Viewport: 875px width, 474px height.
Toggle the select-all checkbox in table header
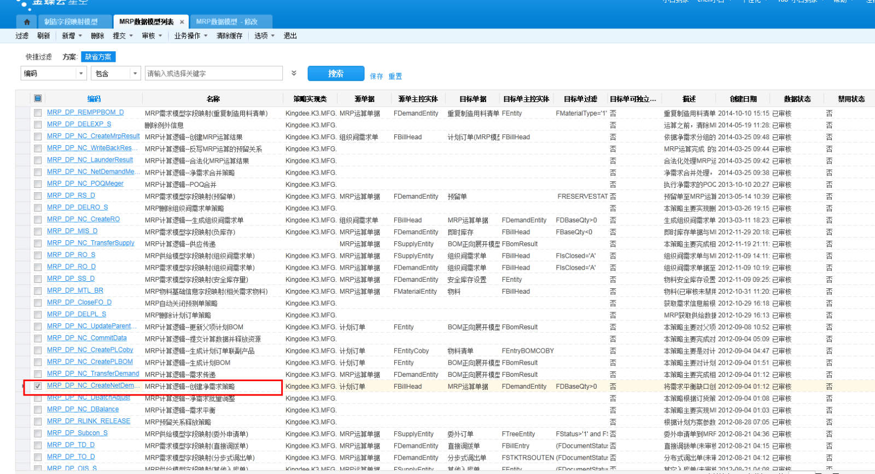[38, 99]
